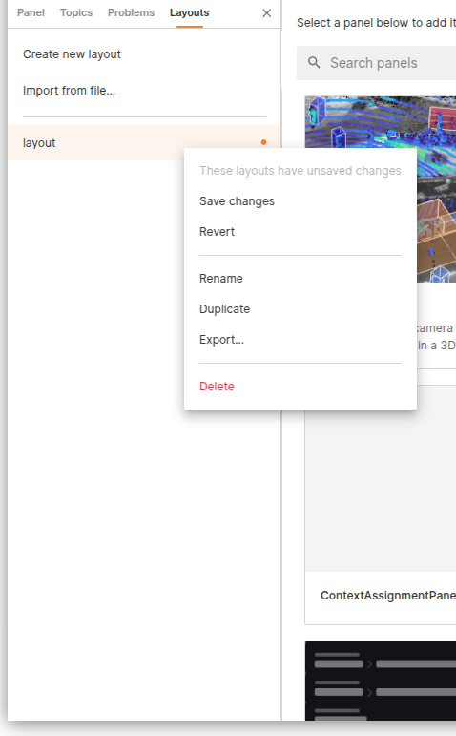The height and width of the screenshot is (736, 456).
Task: Open the ContextAssignmentPanel card
Action: click(381, 505)
